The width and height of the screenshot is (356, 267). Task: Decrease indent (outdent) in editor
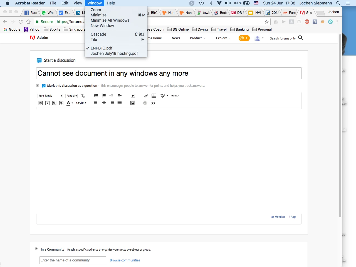(111, 96)
